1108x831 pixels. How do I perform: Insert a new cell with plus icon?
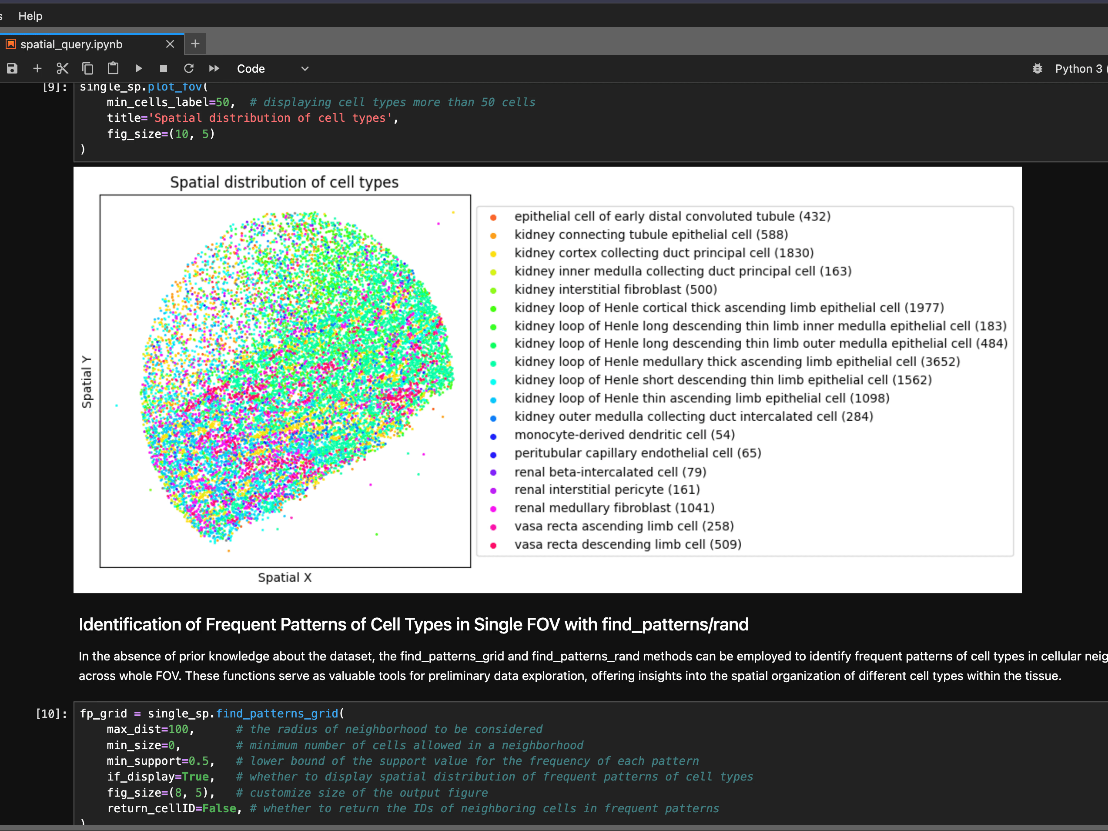37,69
